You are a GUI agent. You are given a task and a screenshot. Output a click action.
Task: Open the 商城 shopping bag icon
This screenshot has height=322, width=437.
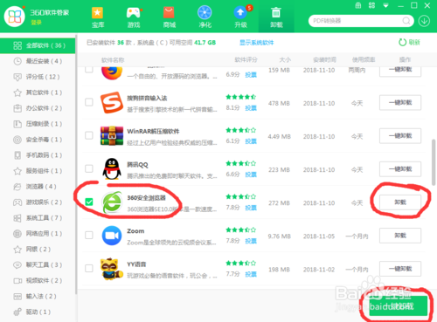coord(169,13)
